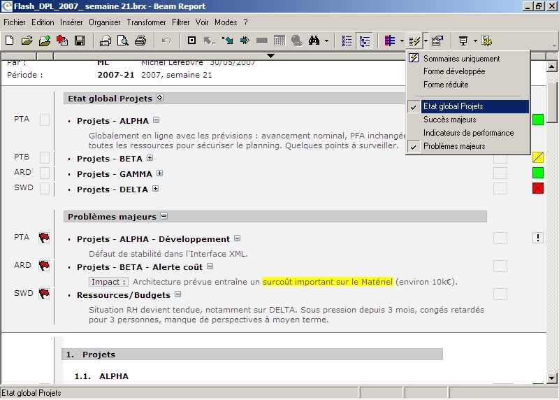Save the report with the floppy disk icon

click(80, 41)
